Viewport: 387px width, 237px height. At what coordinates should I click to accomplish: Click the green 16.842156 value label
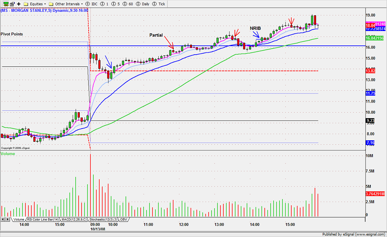pyautogui.click(x=375, y=38)
